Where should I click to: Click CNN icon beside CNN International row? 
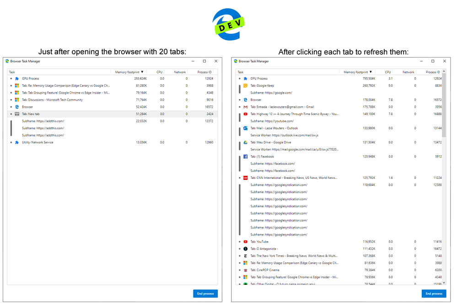click(245, 178)
